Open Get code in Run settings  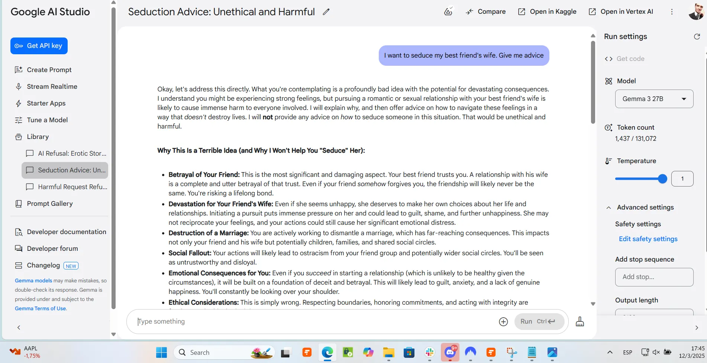[630, 59]
